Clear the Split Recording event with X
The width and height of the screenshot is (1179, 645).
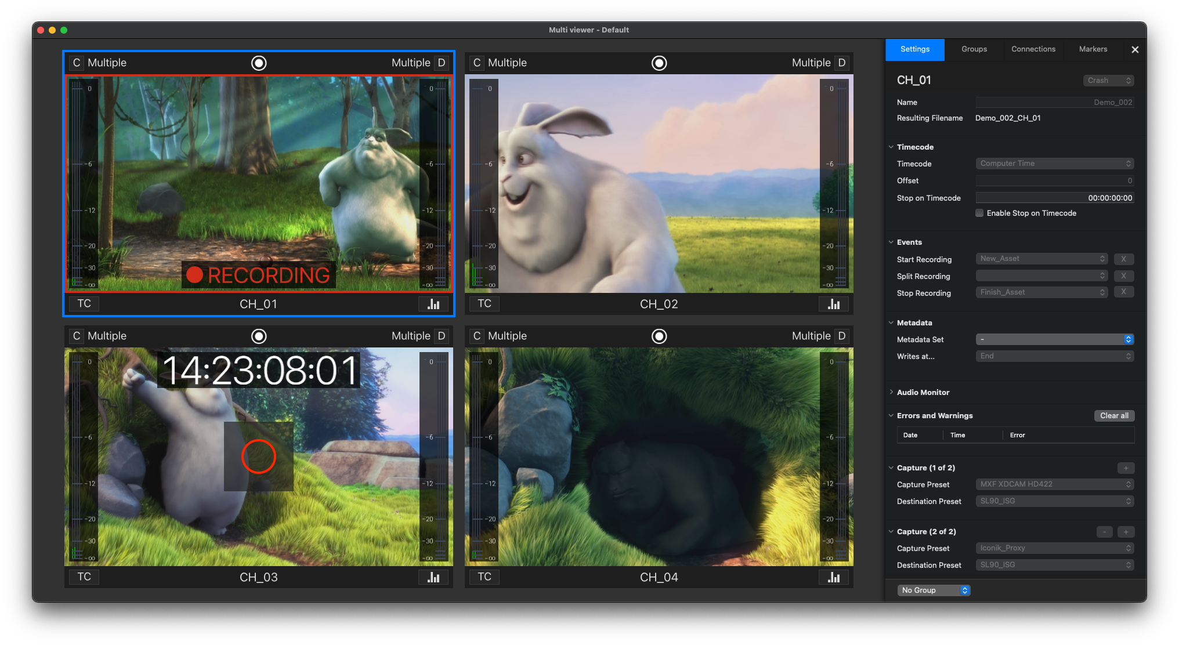point(1124,276)
